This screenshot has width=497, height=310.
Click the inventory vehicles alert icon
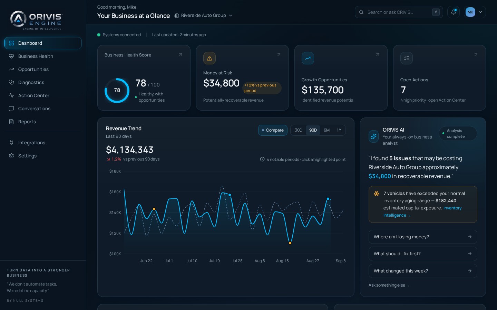377,194
